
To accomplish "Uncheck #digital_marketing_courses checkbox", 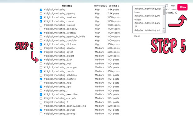I will 41,110.
